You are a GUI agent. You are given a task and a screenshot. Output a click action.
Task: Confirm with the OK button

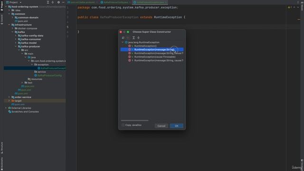click(x=176, y=126)
